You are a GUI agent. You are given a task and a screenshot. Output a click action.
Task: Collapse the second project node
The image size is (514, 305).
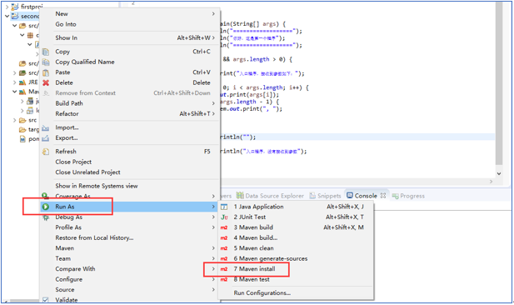point(7,16)
